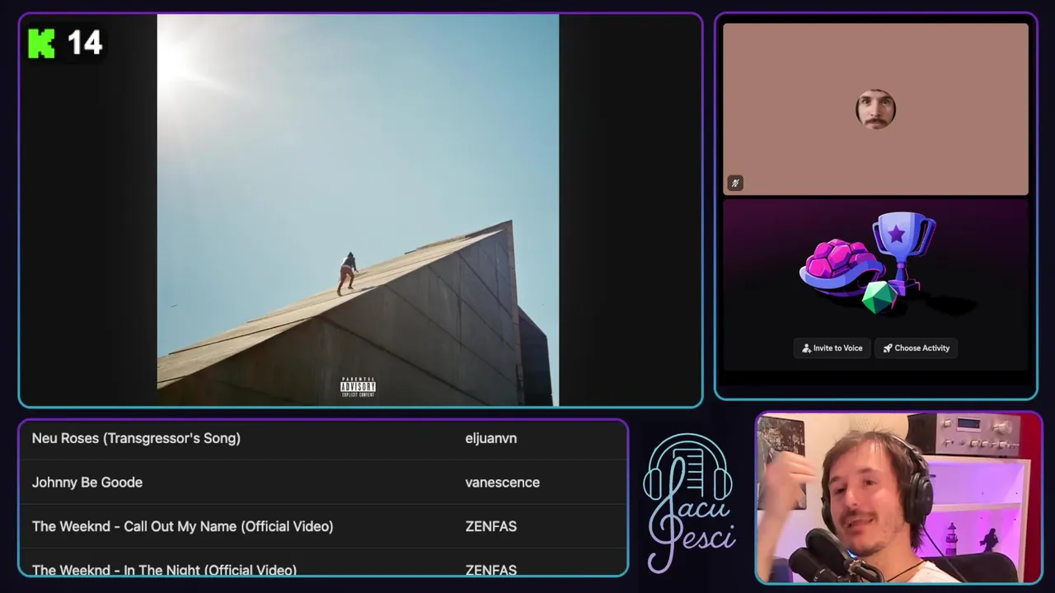The height and width of the screenshot is (593, 1055).
Task: Click ZENFAS beside In The Night
Action: (491, 570)
